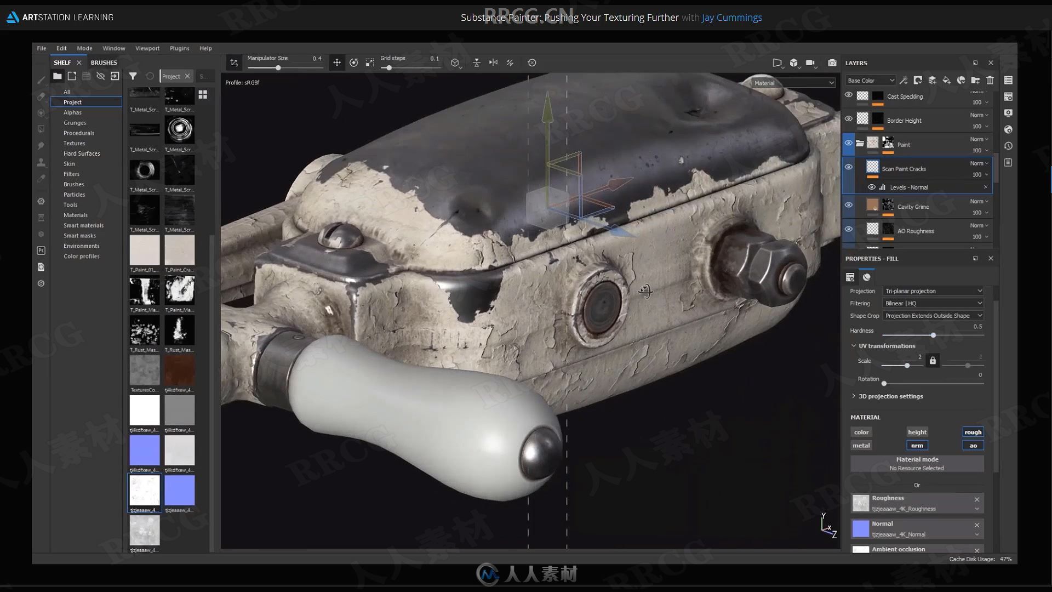Image resolution: width=1052 pixels, height=592 pixels.
Task: Open the Bilinear HQ filtering dropdown
Action: click(933, 303)
